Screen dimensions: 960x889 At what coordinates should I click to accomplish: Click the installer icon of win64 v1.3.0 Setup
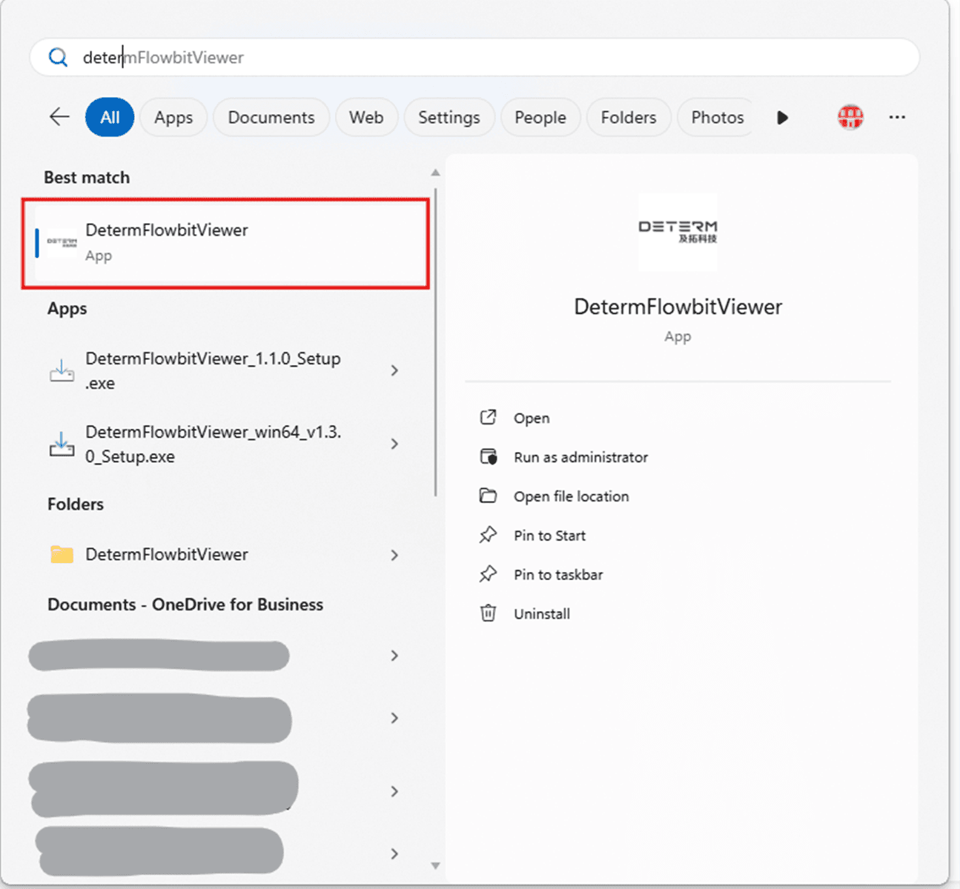pos(62,444)
